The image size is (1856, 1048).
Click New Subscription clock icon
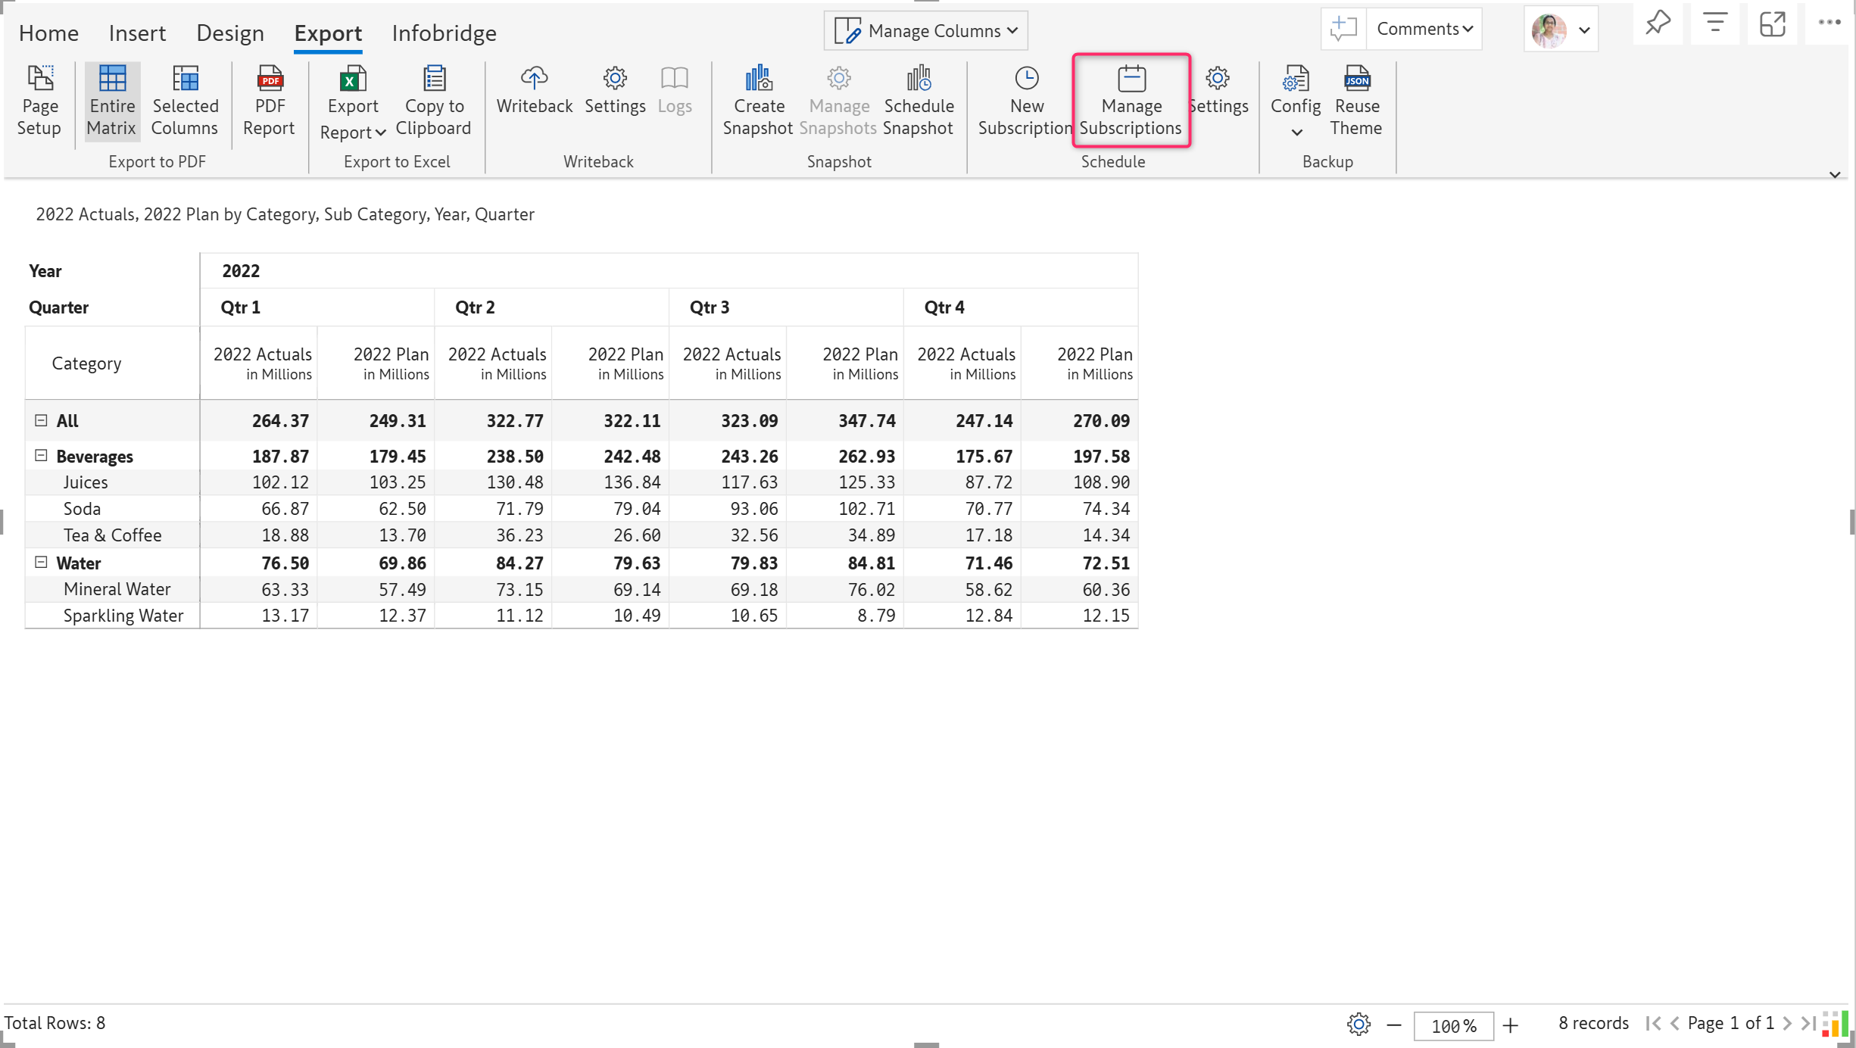[1026, 79]
